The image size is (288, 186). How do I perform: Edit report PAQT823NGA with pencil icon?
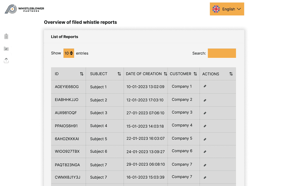[x=205, y=165]
